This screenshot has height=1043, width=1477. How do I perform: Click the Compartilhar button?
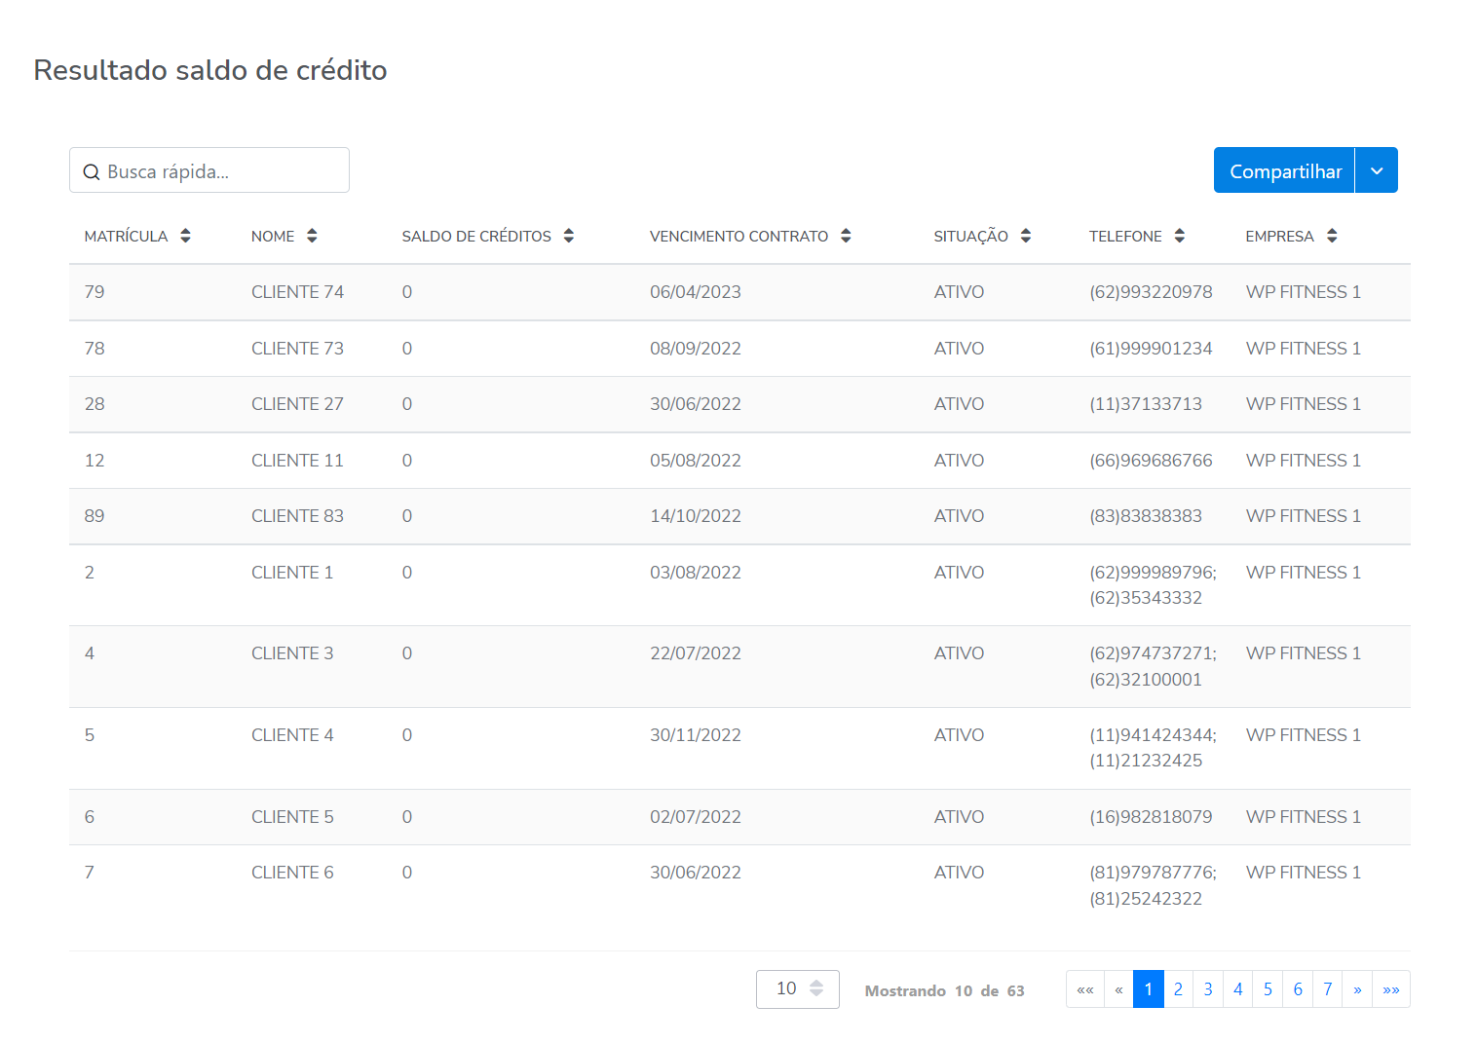click(1284, 170)
